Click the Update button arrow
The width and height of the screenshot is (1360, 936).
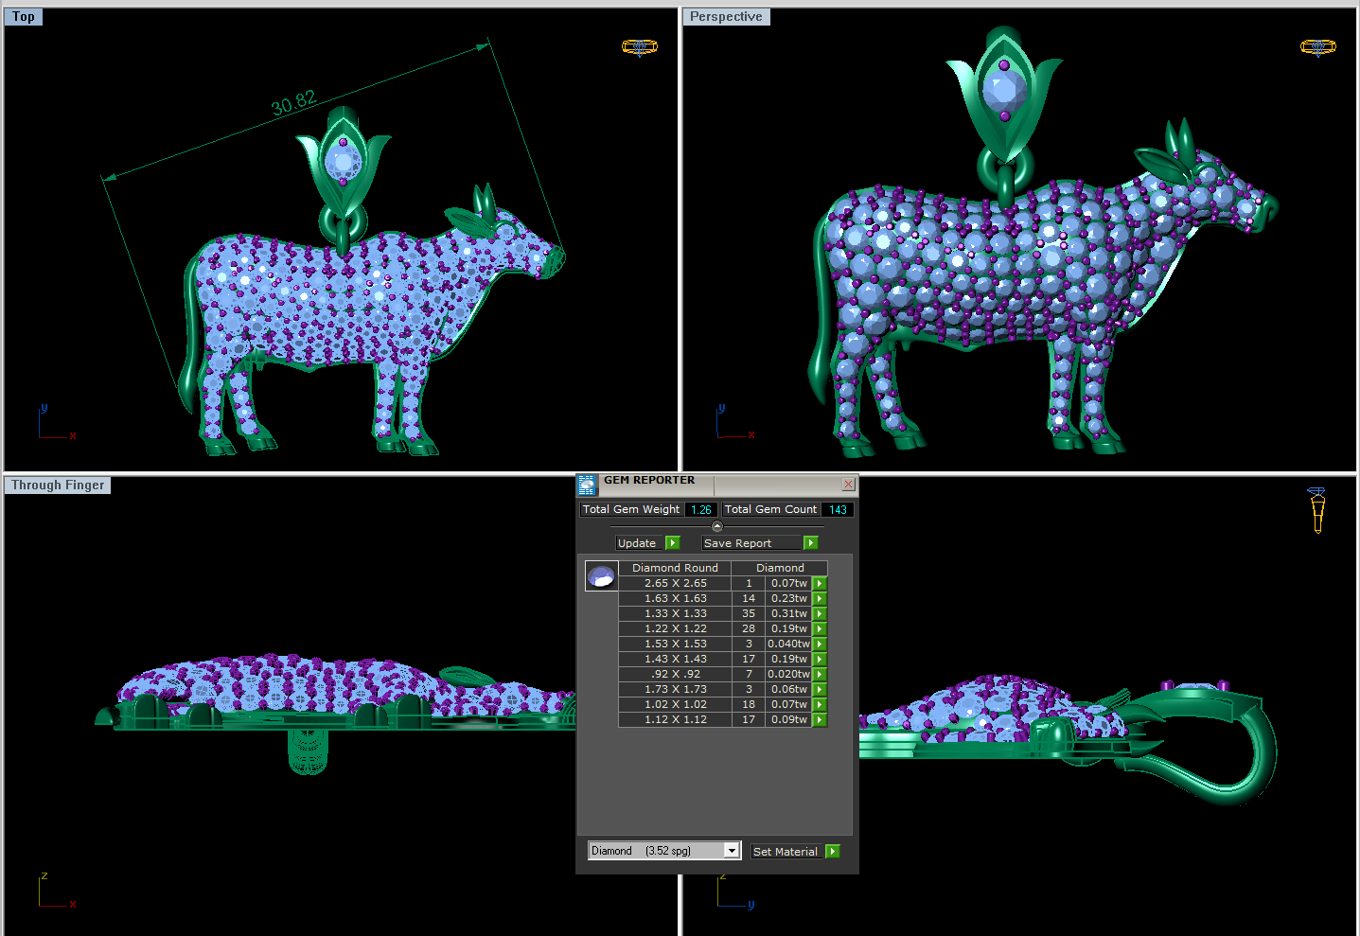[x=673, y=543]
